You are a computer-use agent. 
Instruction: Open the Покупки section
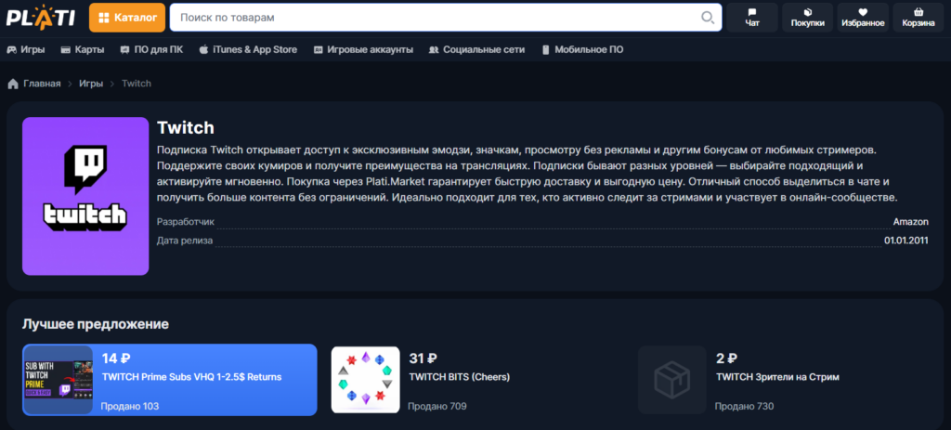coord(807,18)
